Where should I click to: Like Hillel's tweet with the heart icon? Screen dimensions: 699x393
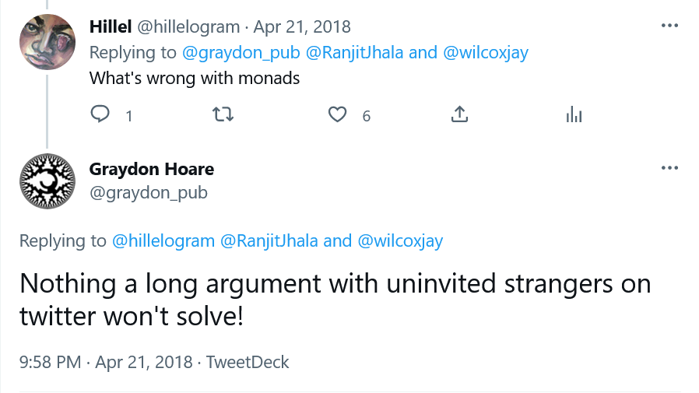pyautogui.click(x=337, y=114)
